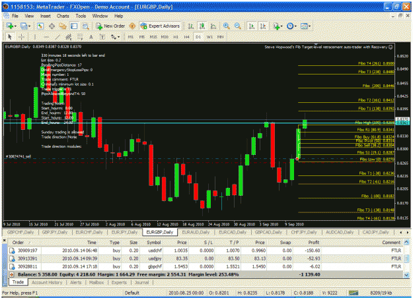The height and width of the screenshot is (298, 413).
Task: Click trade list scrollbar up arrow
Action: (x=406, y=242)
